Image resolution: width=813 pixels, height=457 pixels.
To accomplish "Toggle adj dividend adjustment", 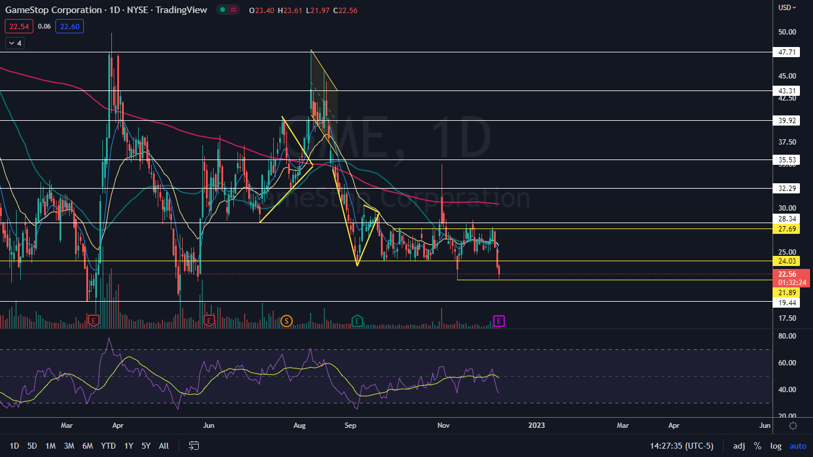I will 739,446.
